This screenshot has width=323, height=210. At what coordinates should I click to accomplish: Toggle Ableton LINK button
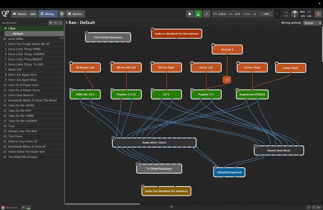[x=266, y=14]
